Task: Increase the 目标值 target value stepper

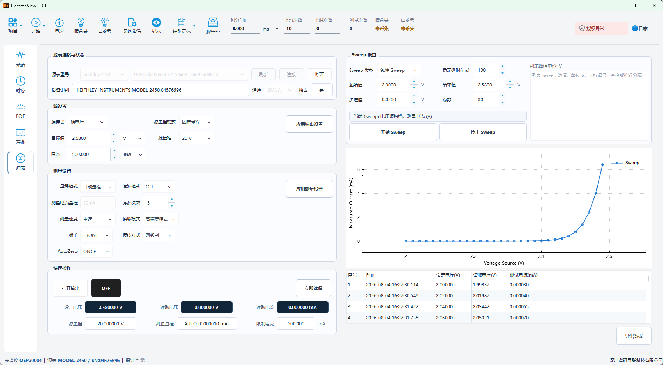Action: pyautogui.click(x=114, y=135)
